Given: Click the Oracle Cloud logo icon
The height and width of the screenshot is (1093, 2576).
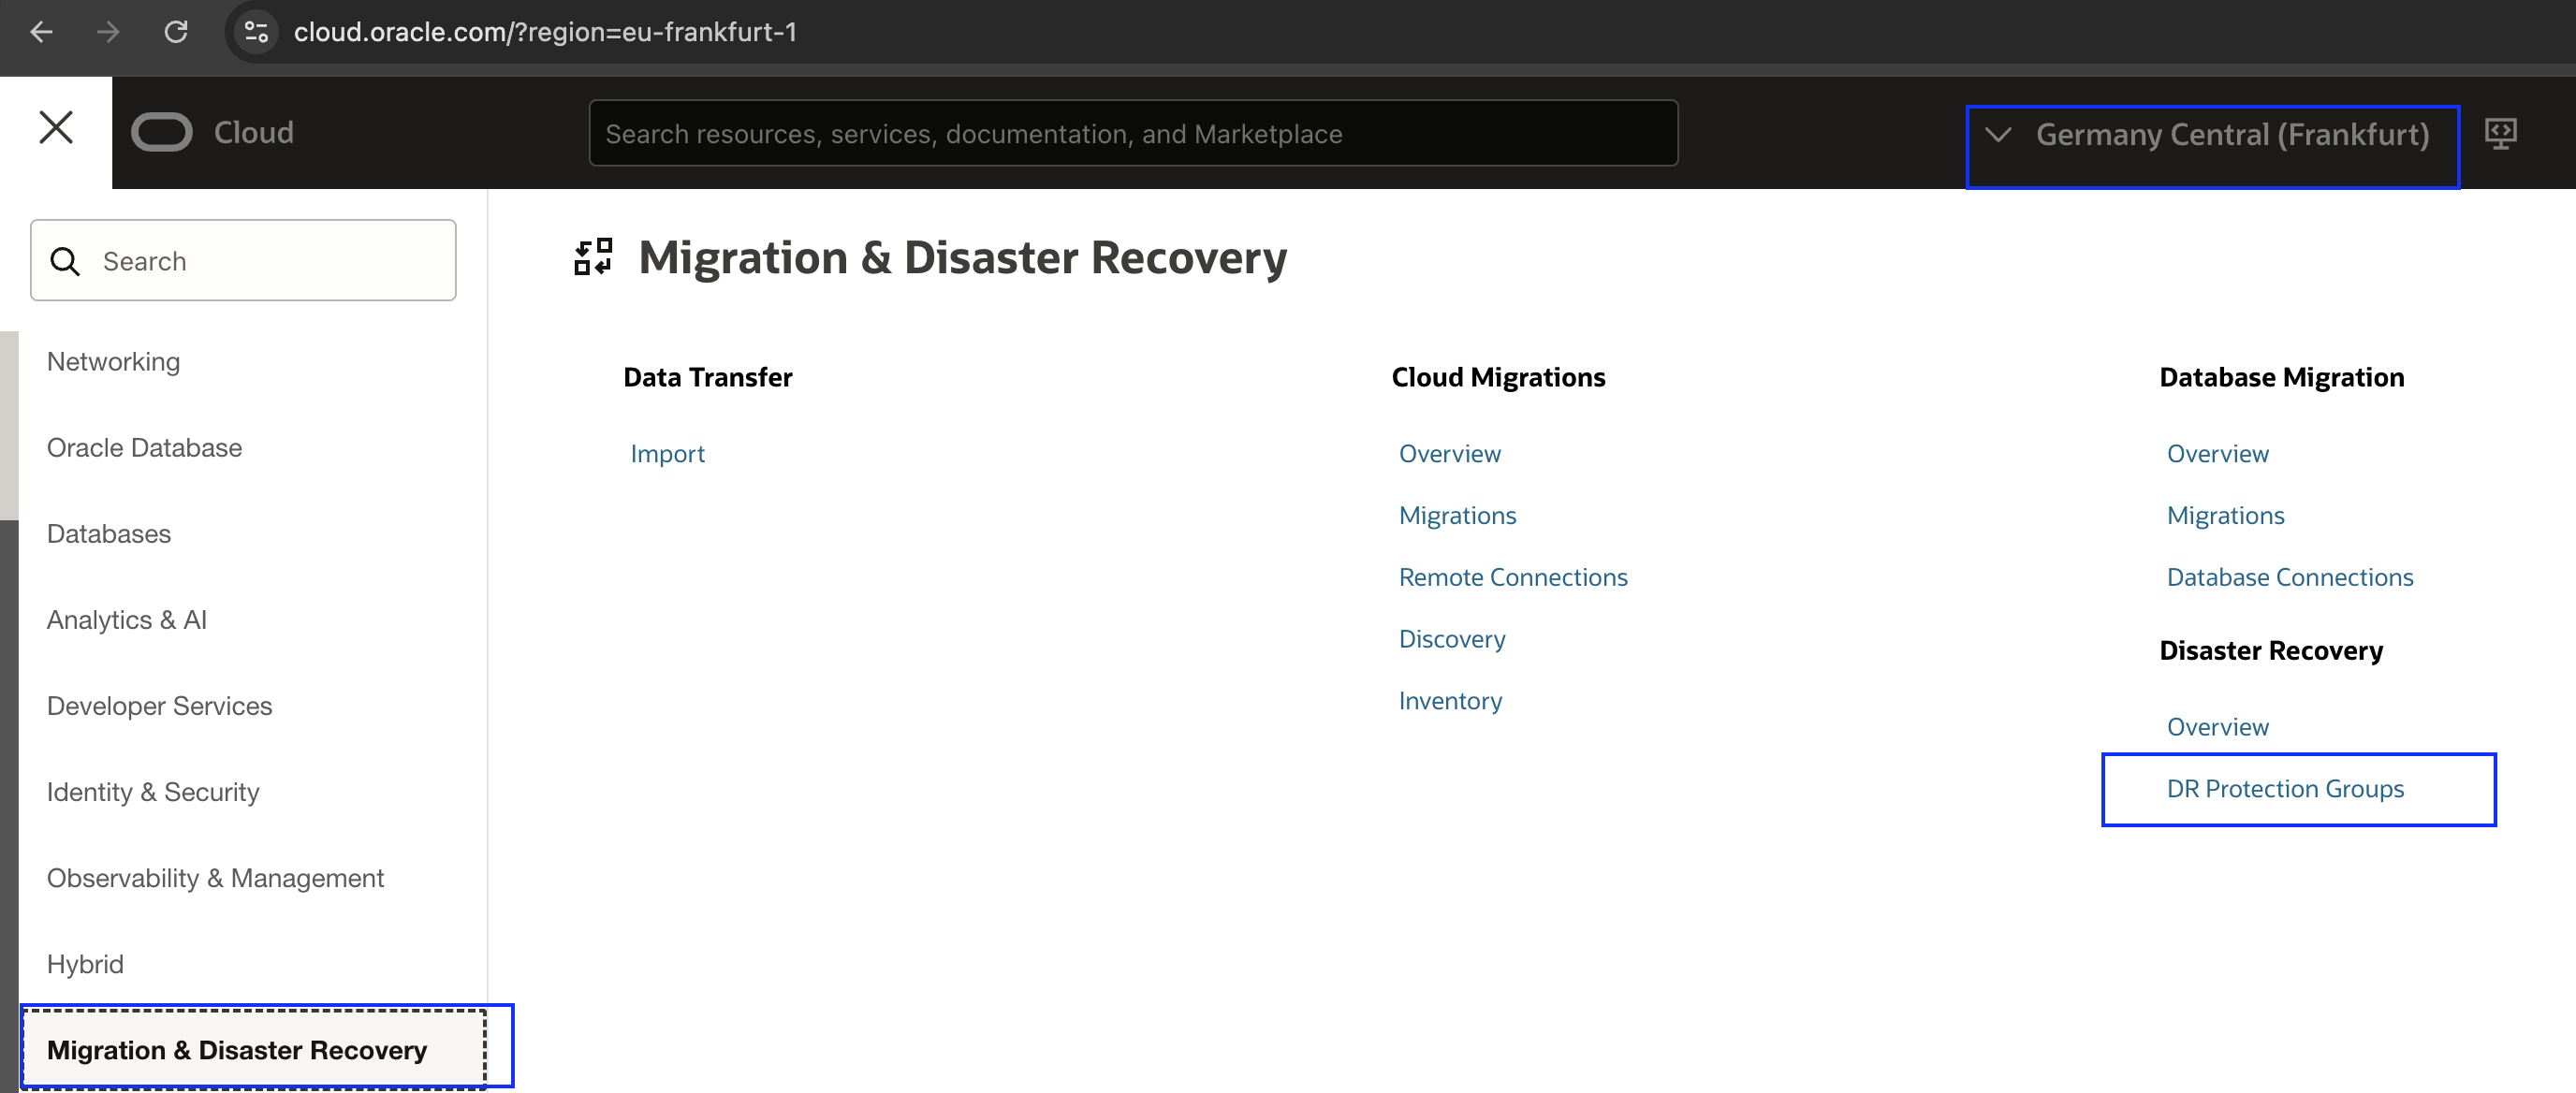Looking at the screenshot, I should tap(161, 132).
